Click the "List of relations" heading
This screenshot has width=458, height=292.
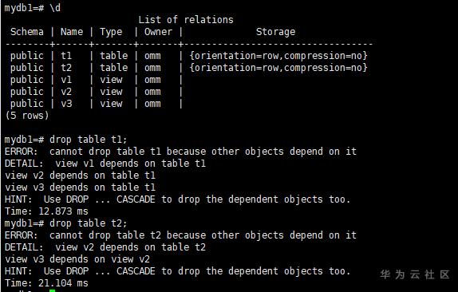186,20
